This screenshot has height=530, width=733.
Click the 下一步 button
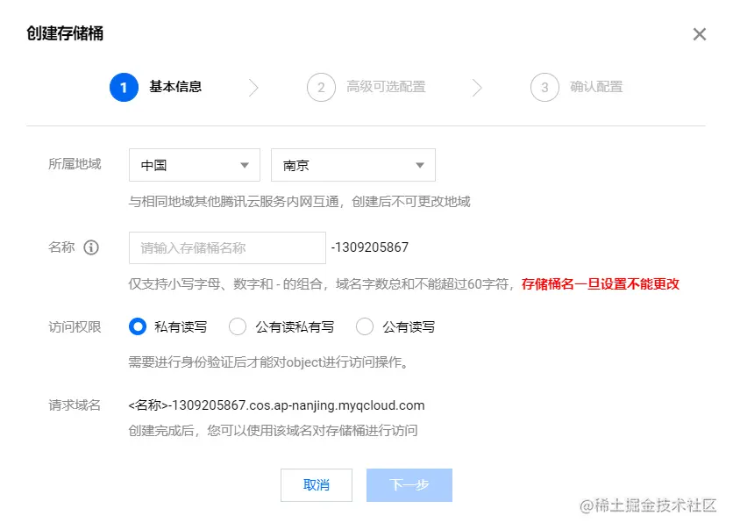coord(409,485)
